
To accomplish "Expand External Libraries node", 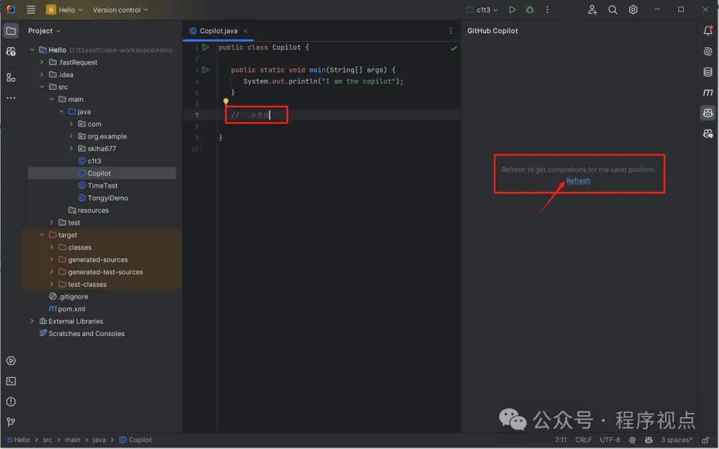I will tap(32, 321).
